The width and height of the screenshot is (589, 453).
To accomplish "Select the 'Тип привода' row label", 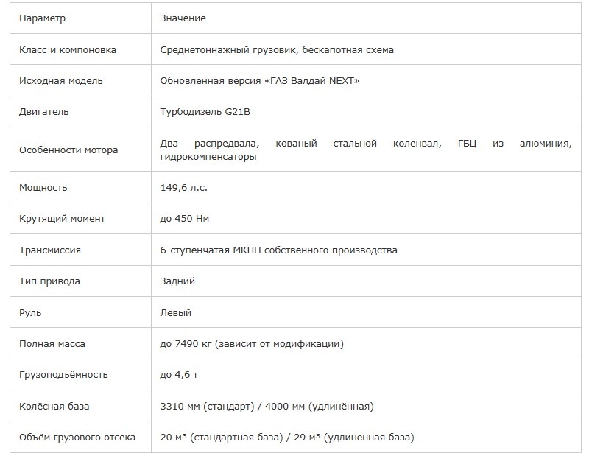I will point(49,281).
